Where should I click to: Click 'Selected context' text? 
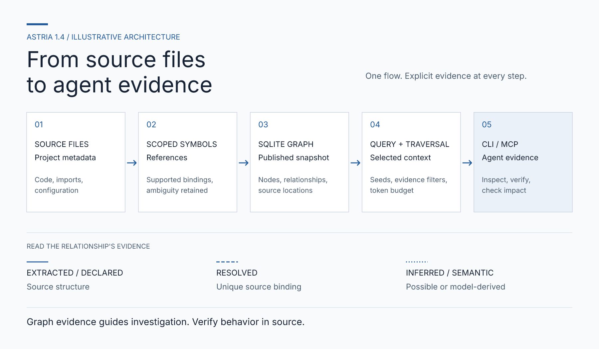(400, 158)
